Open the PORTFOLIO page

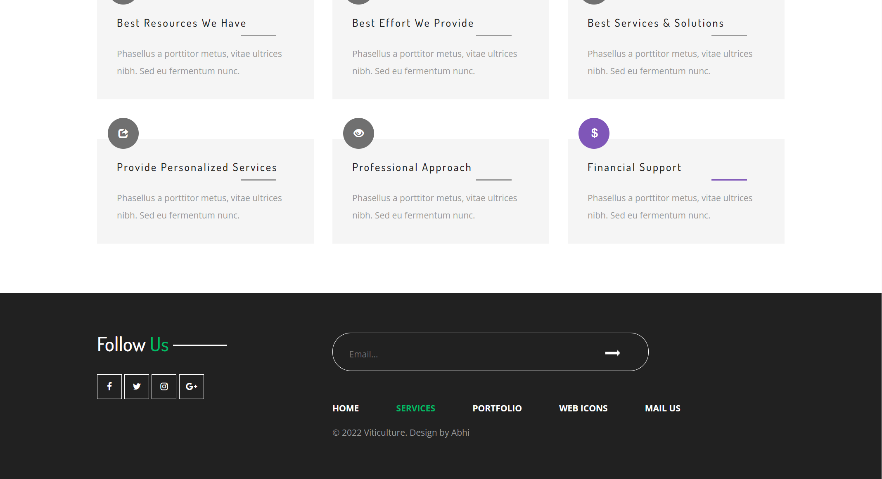[x=497, y=408]
